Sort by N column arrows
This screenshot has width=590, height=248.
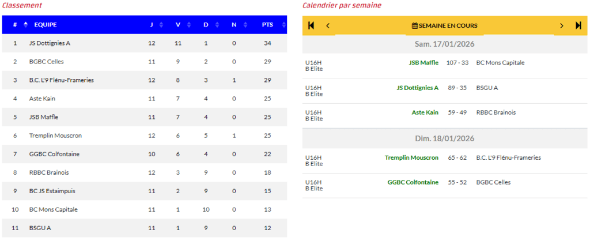pos(244,25)
